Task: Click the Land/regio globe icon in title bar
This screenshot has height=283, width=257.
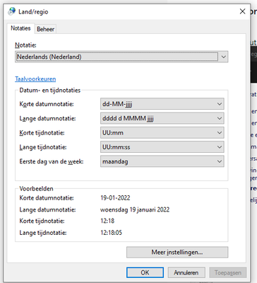Action: [x=11, y=11]
